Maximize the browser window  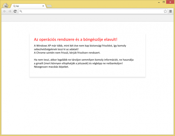coord(164,2)
